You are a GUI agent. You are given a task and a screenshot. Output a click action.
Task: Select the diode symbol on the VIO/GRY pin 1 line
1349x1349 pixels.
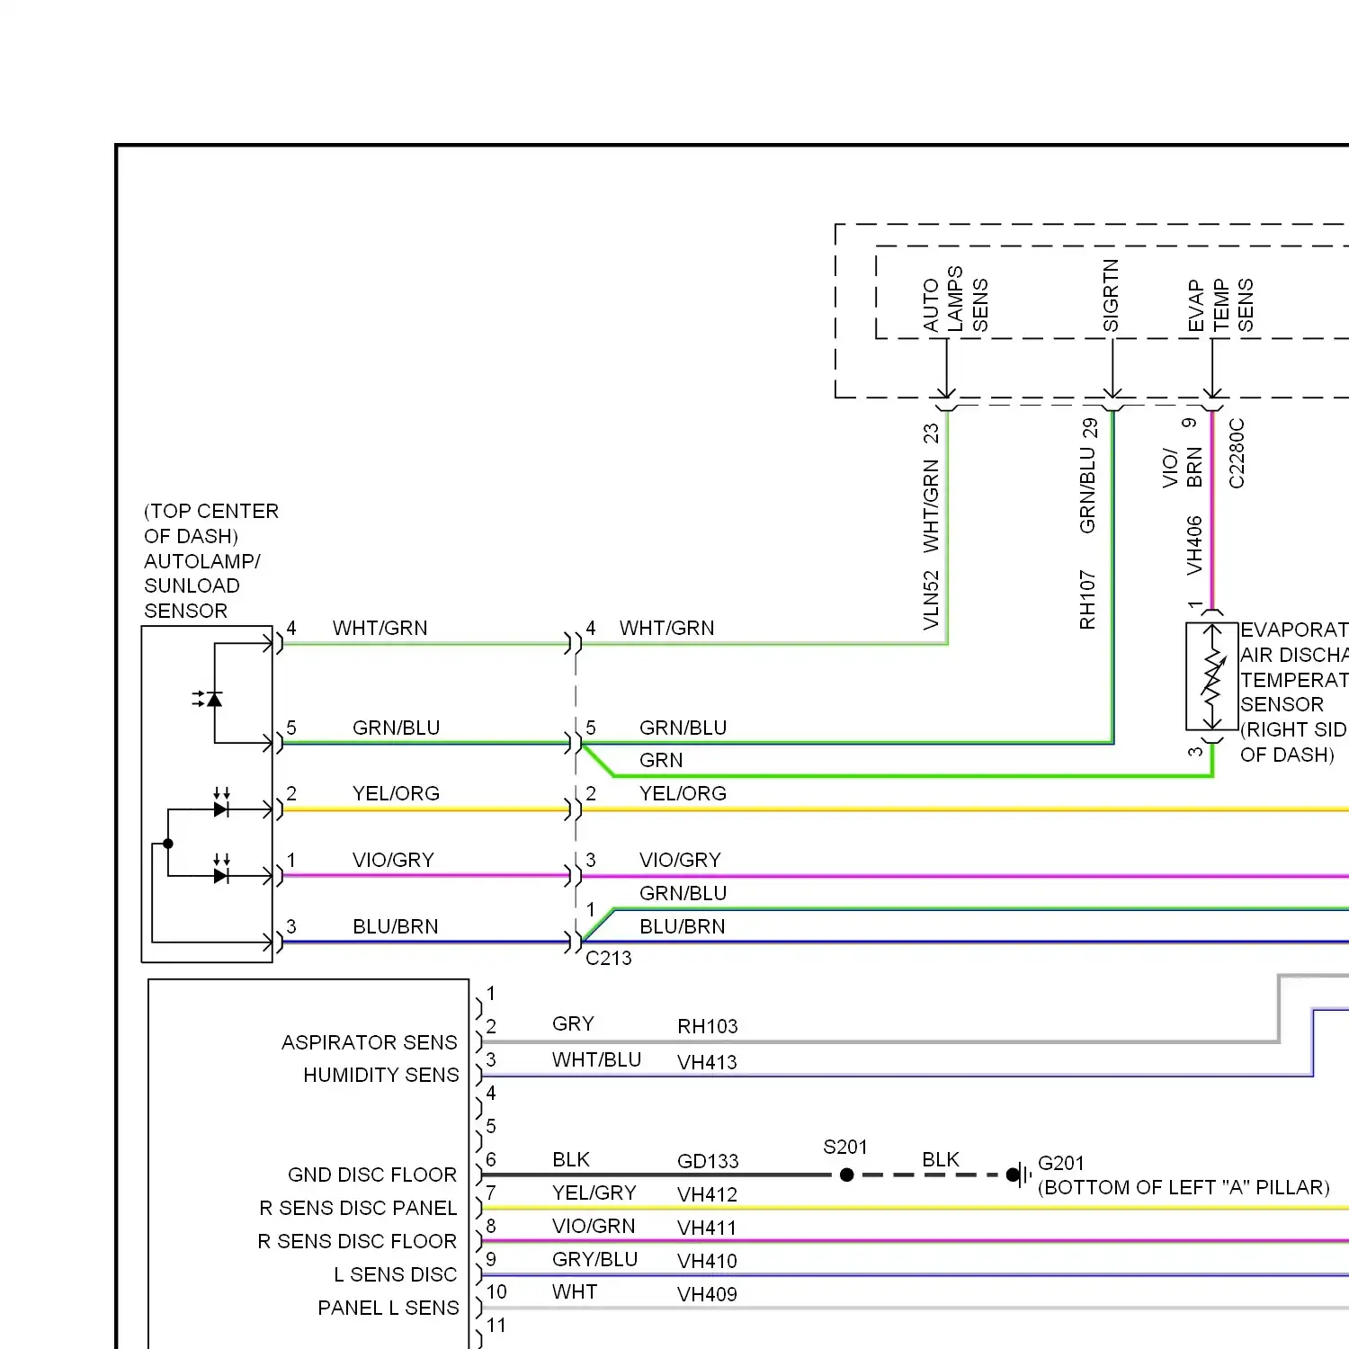(221, 870)
